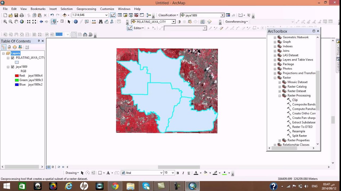Toggle PELATING_JAYA_CITY layer visibility checkbox
Viewport: 341px width, 191px height.
click(x=13, y=58)
